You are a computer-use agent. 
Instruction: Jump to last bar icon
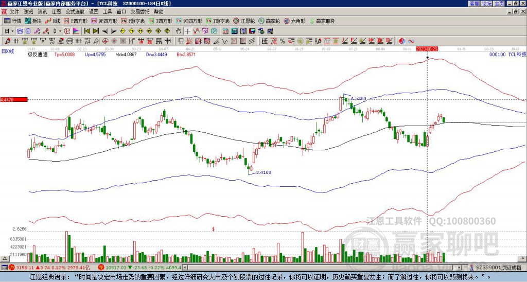[96, 31]
